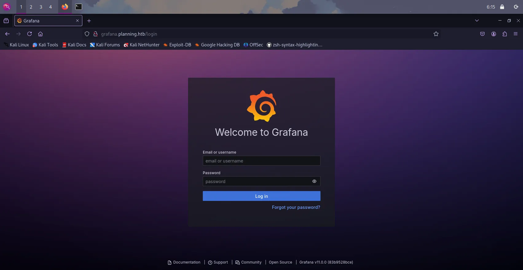
Task: Restore down the Firefox window
Action: click(509, 21)
